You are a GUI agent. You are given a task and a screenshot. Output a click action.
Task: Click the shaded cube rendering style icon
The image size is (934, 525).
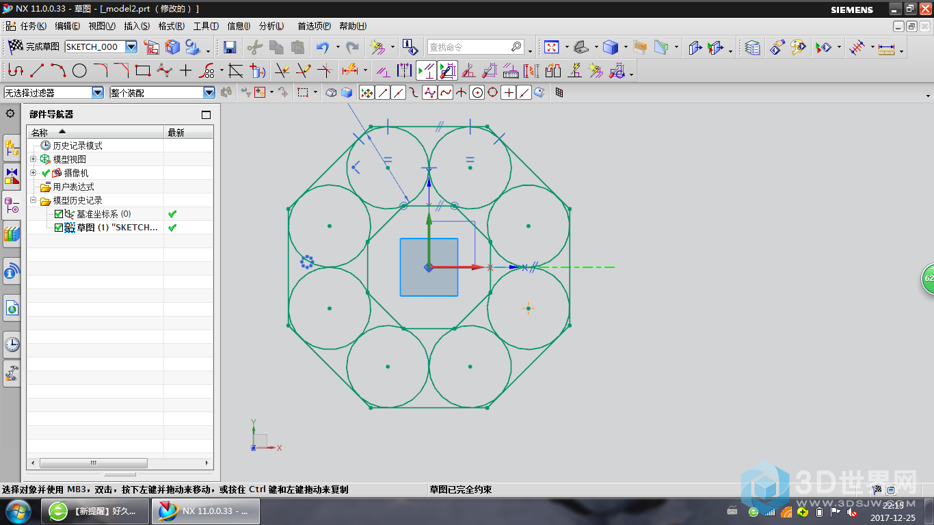click(x=611, y=47)
